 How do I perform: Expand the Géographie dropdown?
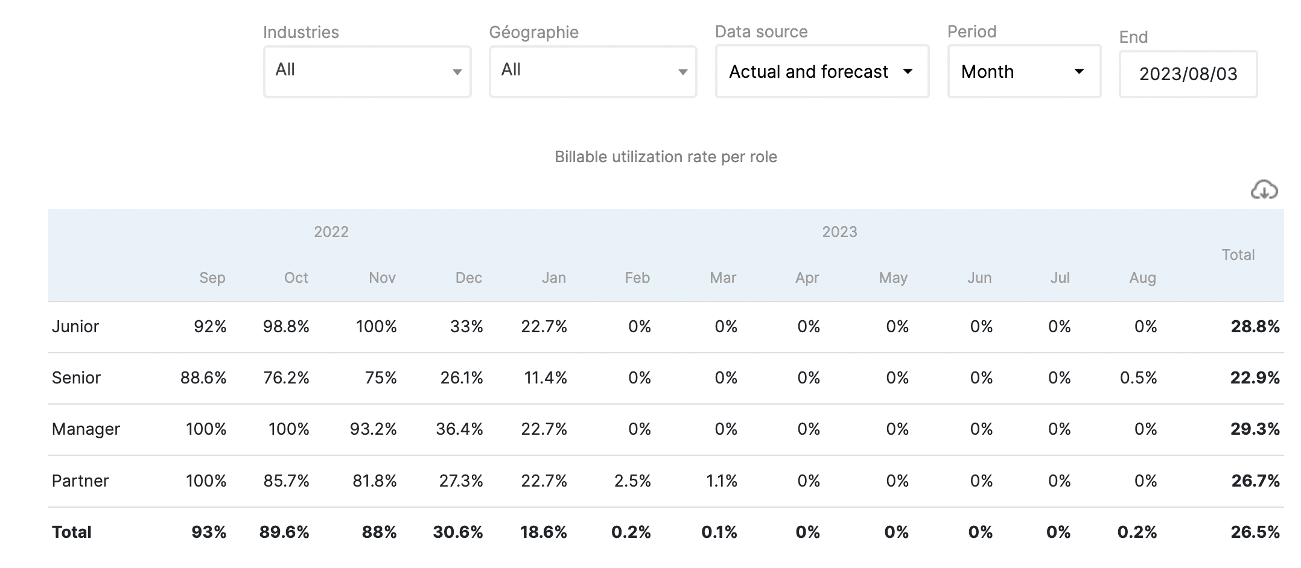[x=593, y=71]
